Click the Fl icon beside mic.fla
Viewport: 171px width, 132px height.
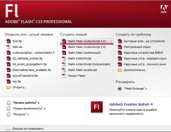[8, 81]
